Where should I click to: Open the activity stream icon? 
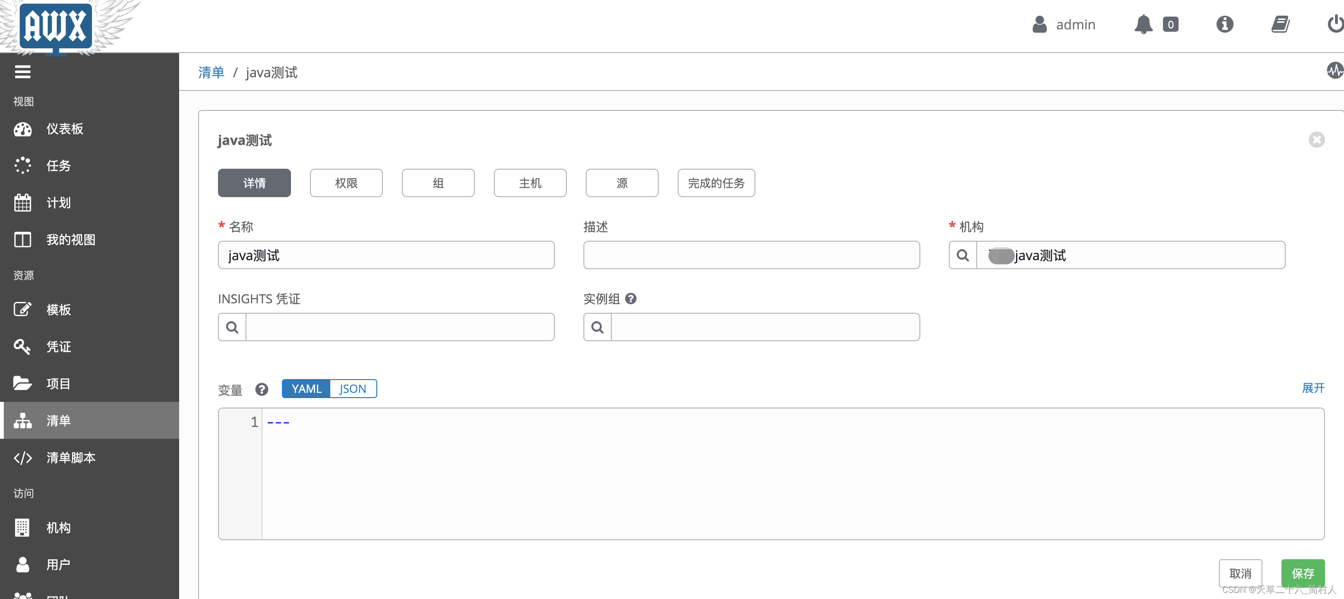coord(1335,71)
